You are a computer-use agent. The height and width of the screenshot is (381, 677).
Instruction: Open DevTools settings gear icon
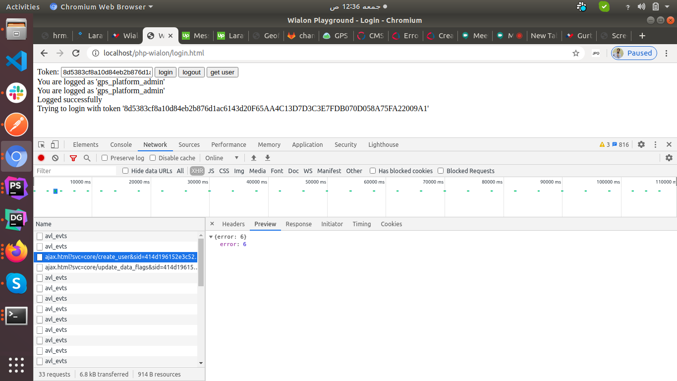[641, 145]
